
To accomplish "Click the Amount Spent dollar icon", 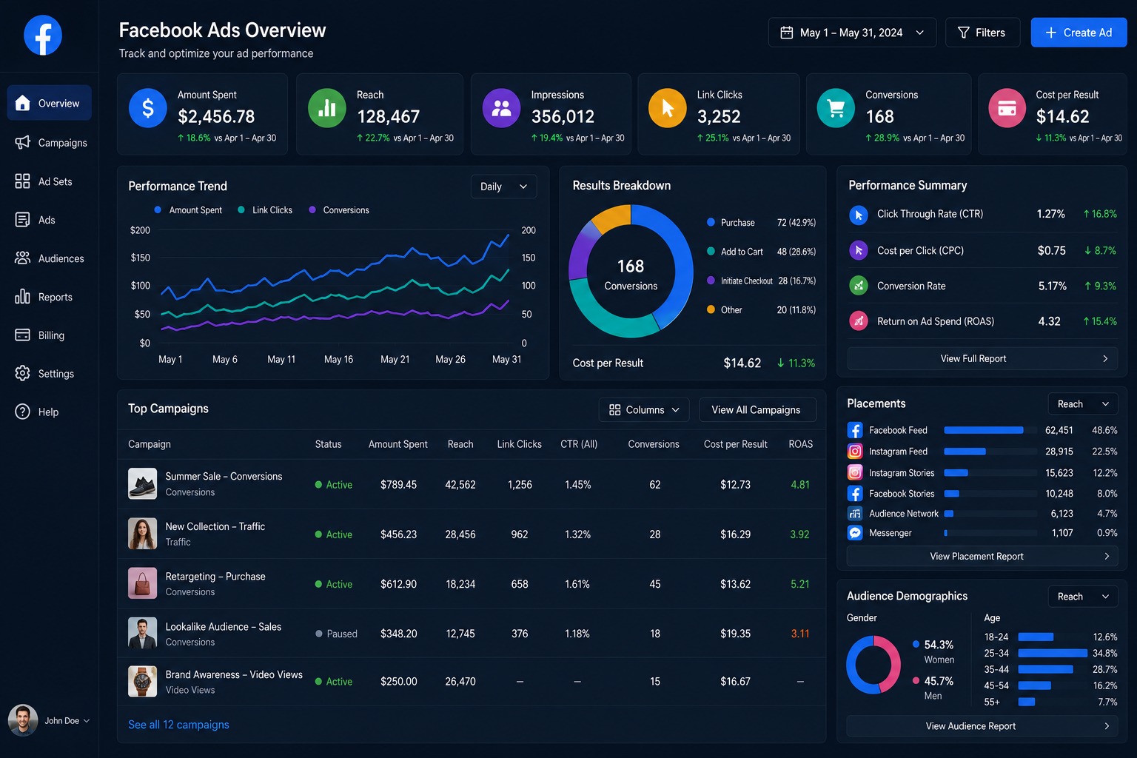I will pos(148,108).
